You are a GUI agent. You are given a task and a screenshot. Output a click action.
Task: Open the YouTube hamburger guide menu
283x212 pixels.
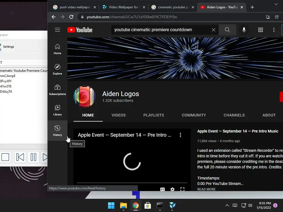57,30
